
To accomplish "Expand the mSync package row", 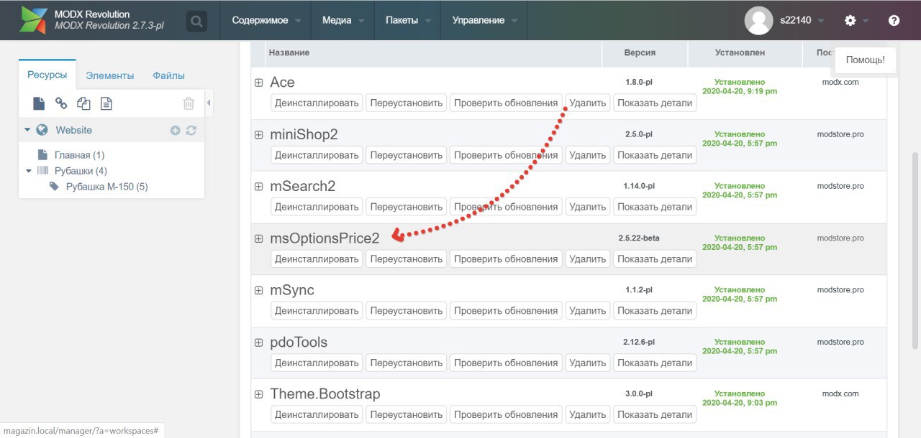I will (x=259, y=290).
